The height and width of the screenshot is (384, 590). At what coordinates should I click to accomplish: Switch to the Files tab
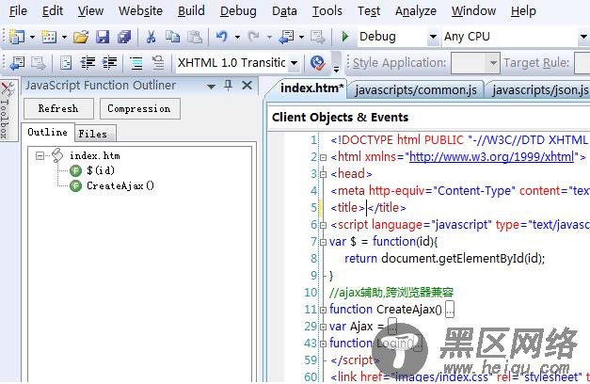[95, 134]
